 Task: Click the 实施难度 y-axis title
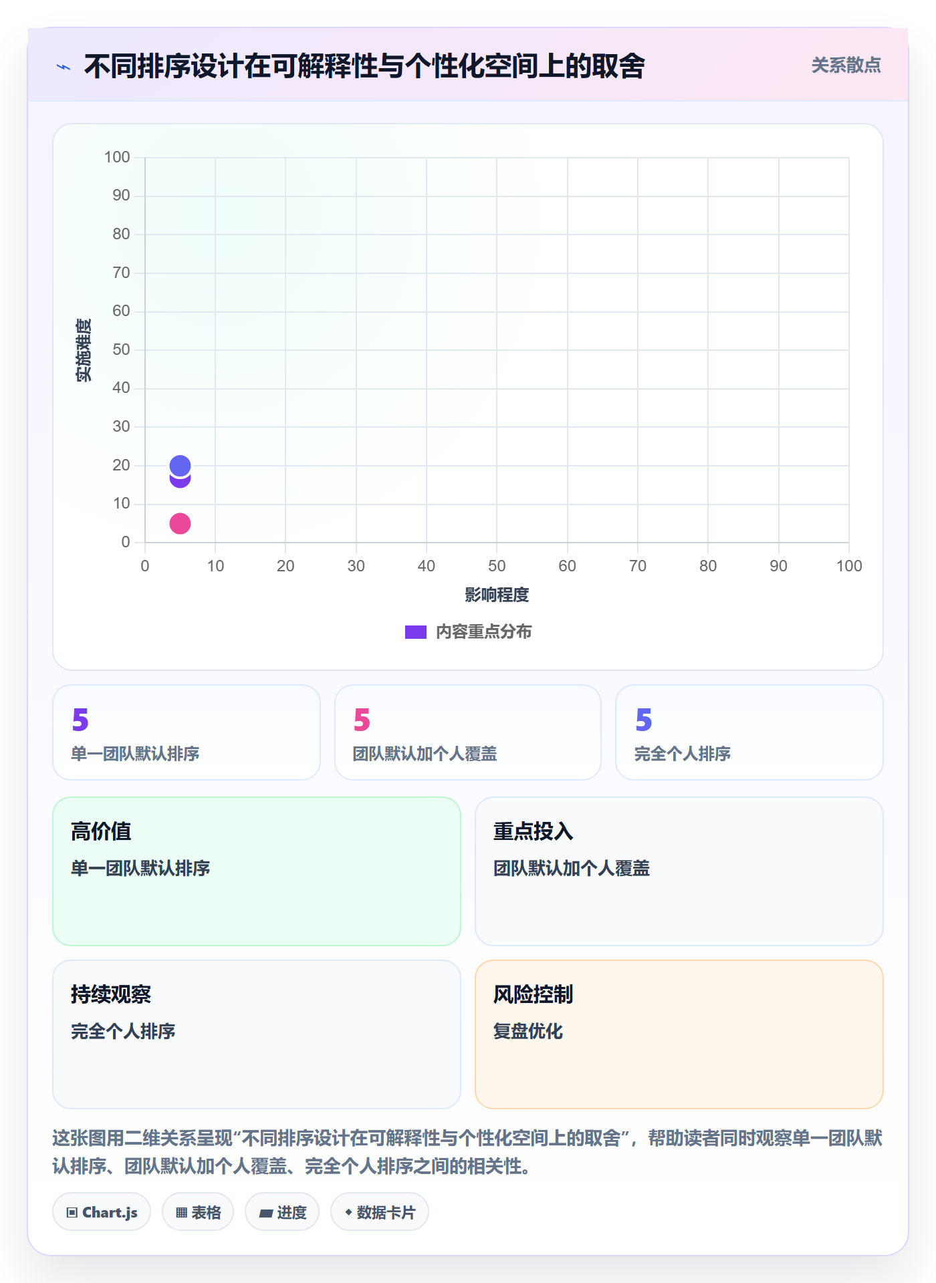pos(84,350)
